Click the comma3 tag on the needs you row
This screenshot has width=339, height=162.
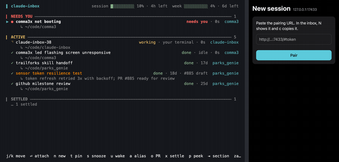(x=232, y=22)
